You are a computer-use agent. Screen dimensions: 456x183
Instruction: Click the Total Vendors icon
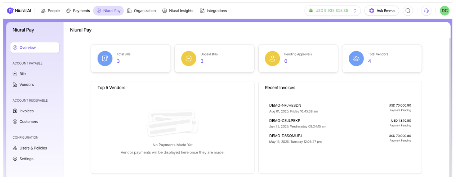(x=356, y=58)
